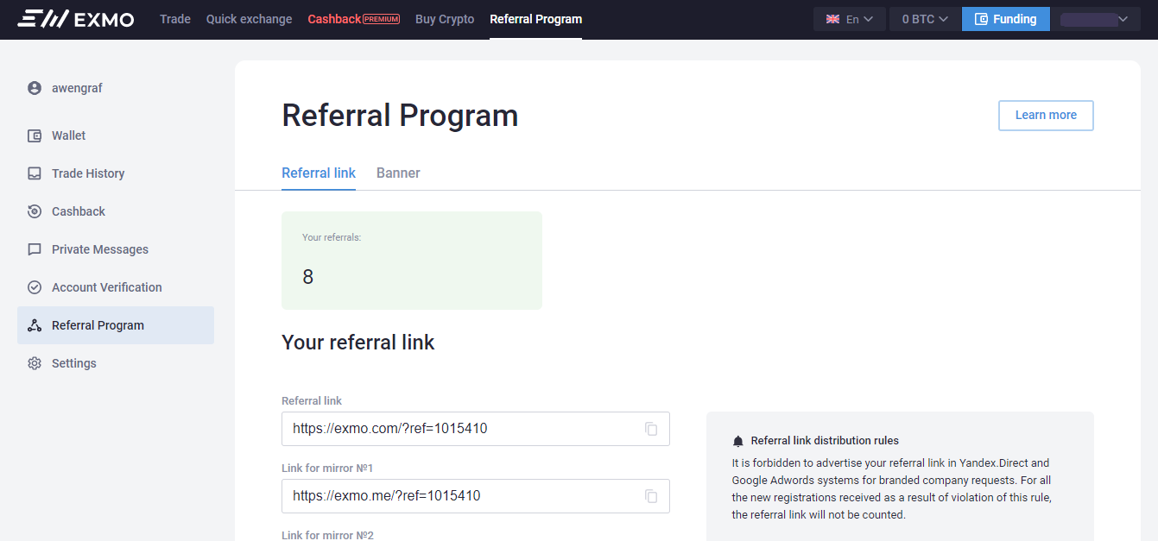Click the Account Verification checkmark icon

point(35,287)
